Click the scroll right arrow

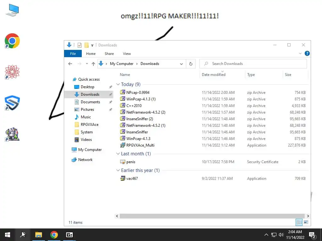[x=308, y=216]
